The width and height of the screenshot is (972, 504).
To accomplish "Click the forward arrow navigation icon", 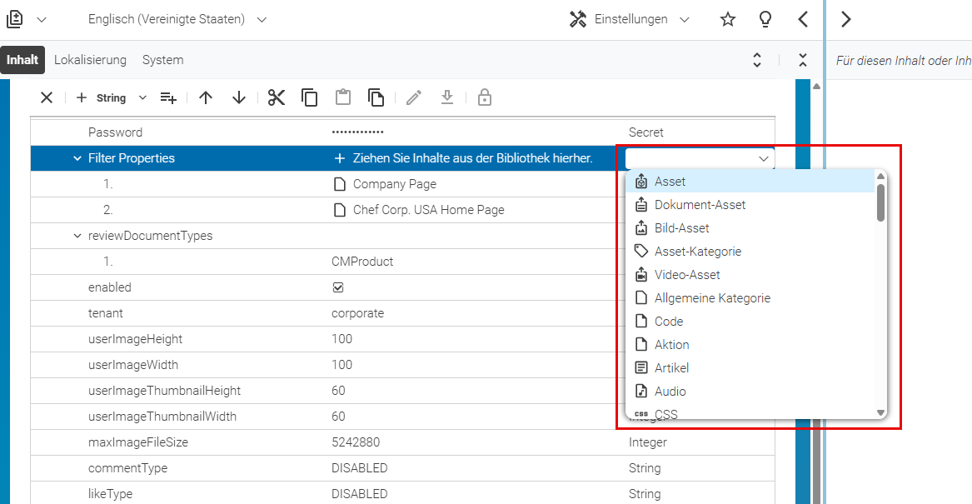I will tap(846, 19).
